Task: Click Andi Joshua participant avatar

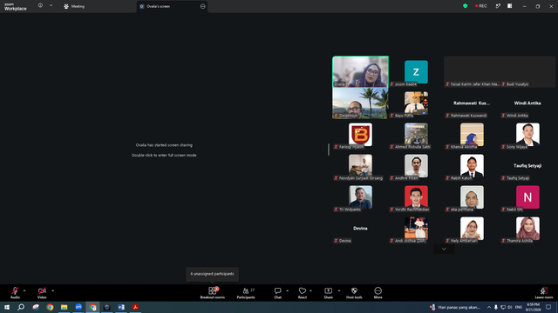Action: click(x=416, y=228)
